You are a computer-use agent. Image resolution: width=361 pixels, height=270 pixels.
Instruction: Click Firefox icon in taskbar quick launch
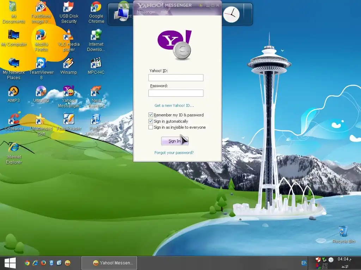click(43, 263)
